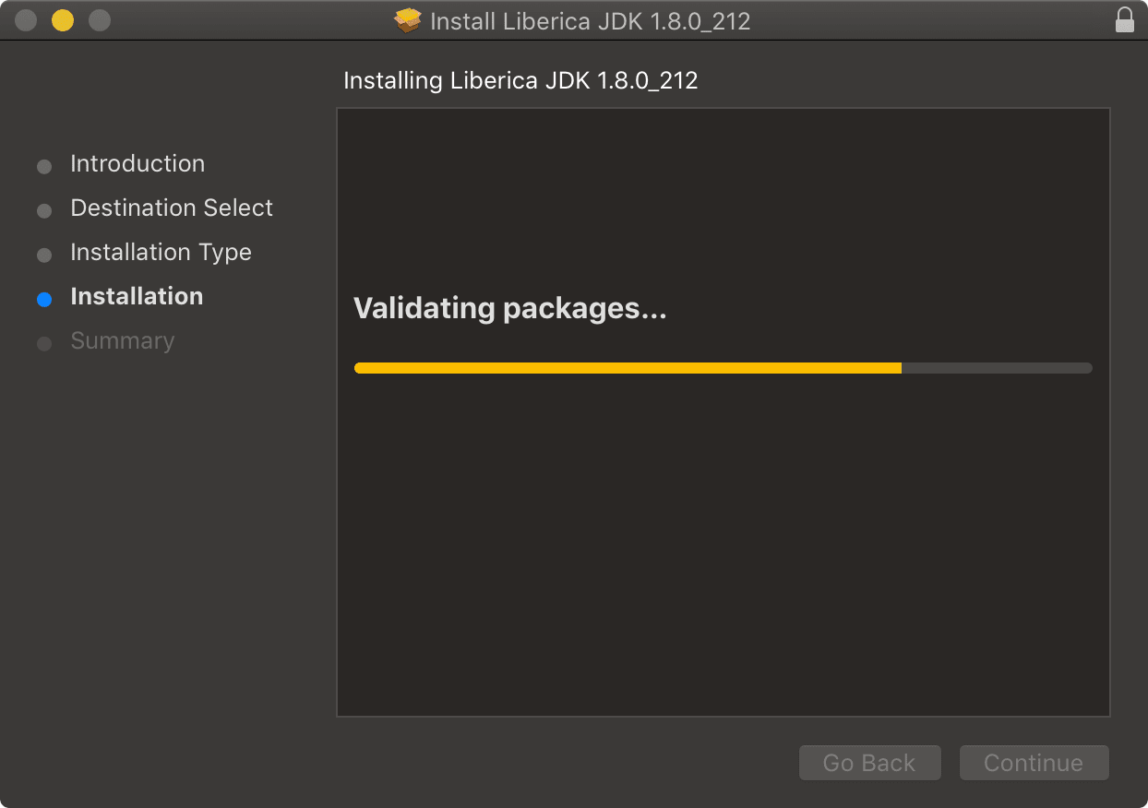Click the Install Liberica JDK window title
Viewport: 1148px width, 808px height.
point(591,19)
